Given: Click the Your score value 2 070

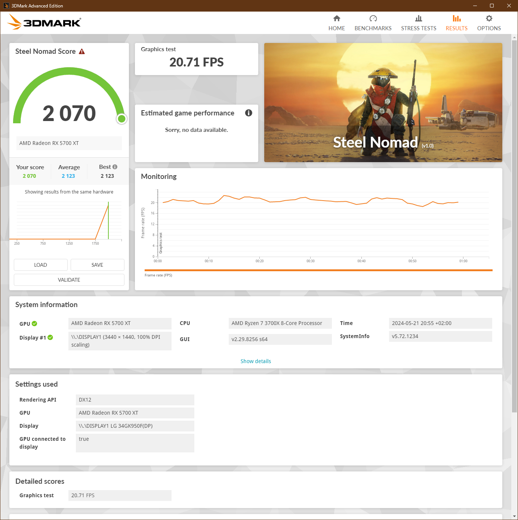Looking at the screenshot, I should (x=30, y=176).
